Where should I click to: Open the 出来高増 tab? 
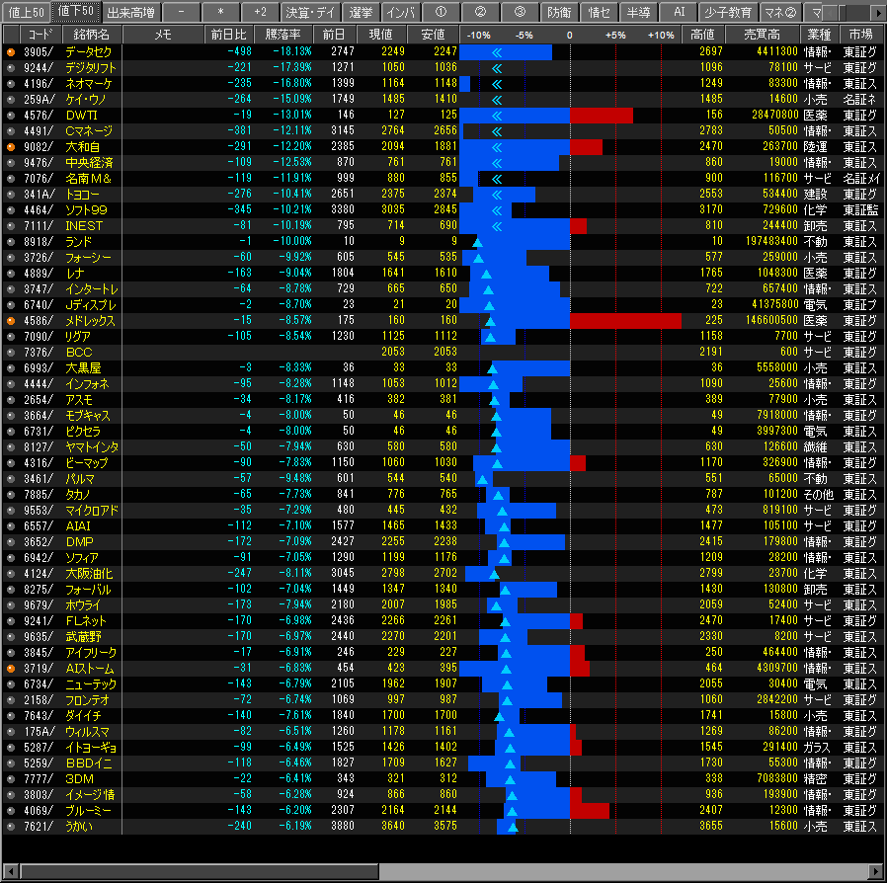click(129, 12)
